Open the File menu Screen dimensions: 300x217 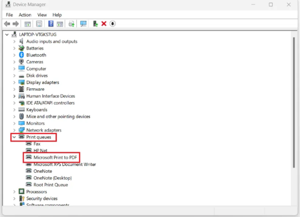(x=9, y=15)
